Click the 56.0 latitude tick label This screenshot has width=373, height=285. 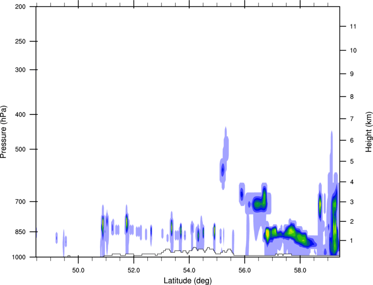coord(245,270)
